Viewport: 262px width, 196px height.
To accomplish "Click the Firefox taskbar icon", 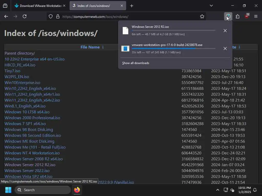I will (x=77, y=190).
